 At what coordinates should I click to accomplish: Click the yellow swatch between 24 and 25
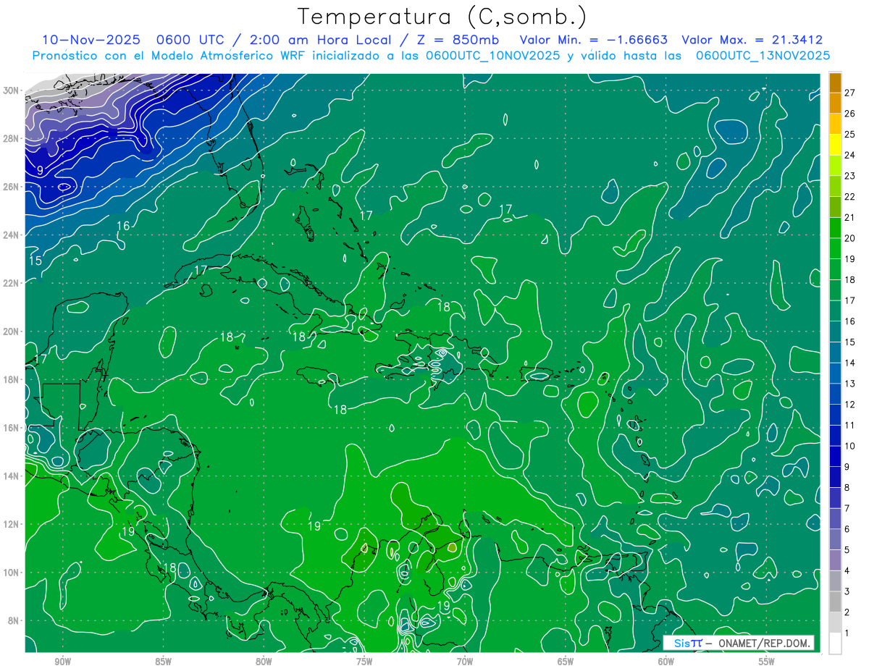(835, 145)
